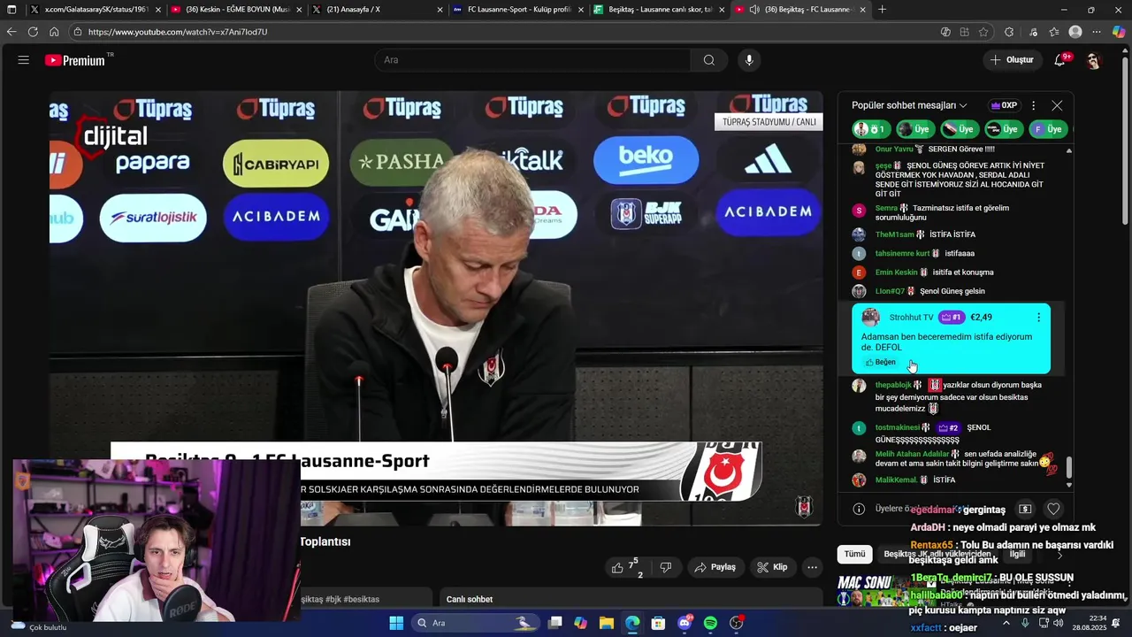Switch to Lausanne canlı skor tab

pos(661,10)
